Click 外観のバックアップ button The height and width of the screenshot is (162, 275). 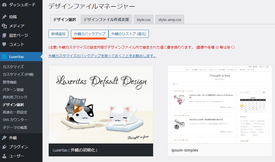pos(90,34)
